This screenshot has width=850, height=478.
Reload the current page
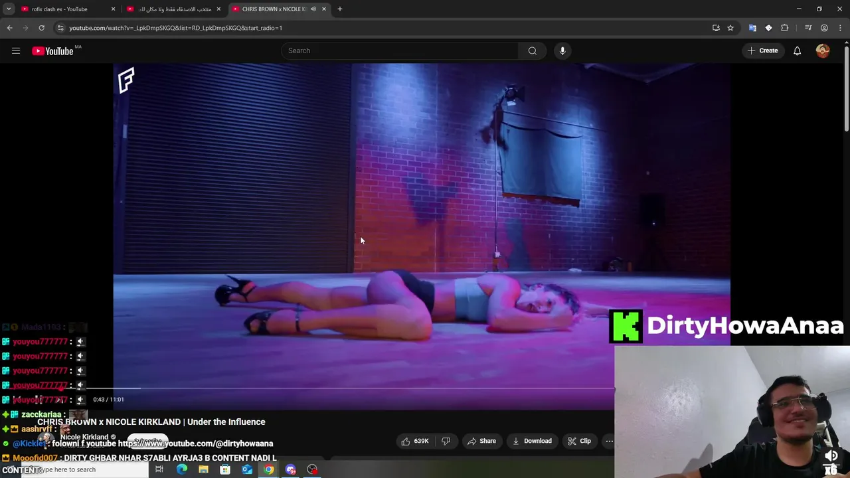[x=41, y=28]
